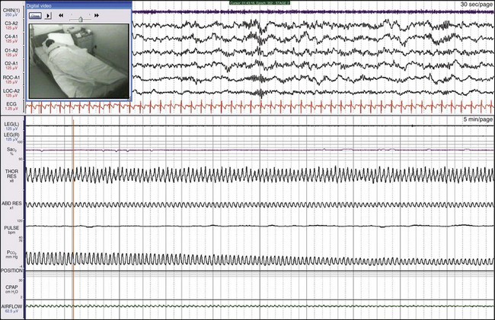Screen dimensions: 495x320
Task: Select the PULSE bpm channel label
Action: [12, 227]
